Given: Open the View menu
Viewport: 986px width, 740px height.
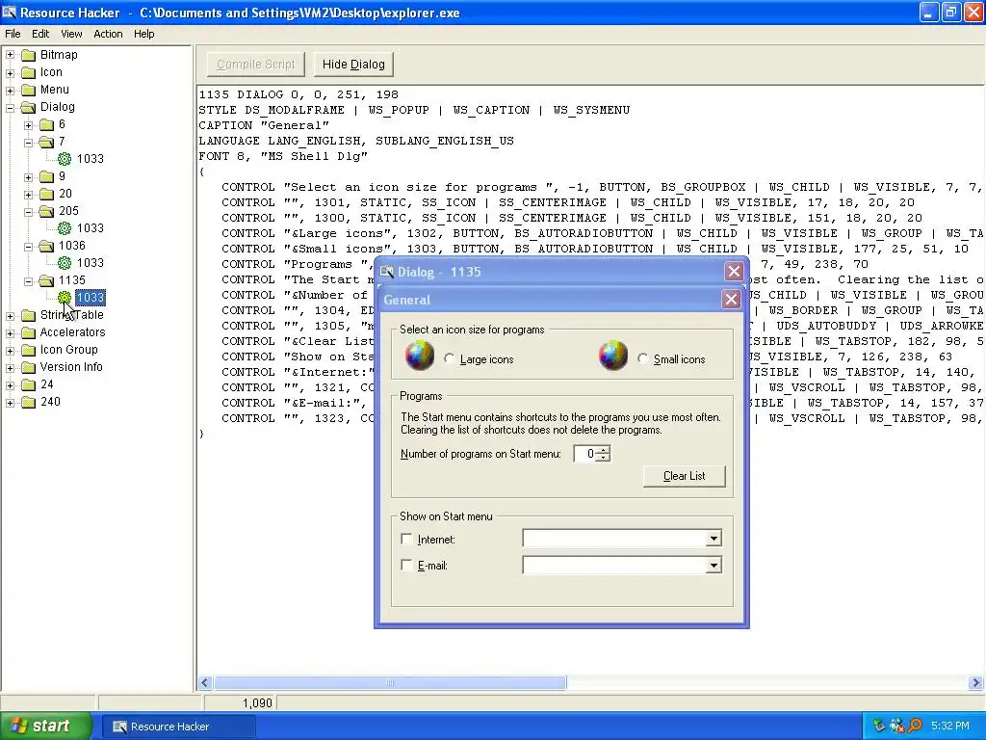Looking at the screenshot, I should pos(71,34).
